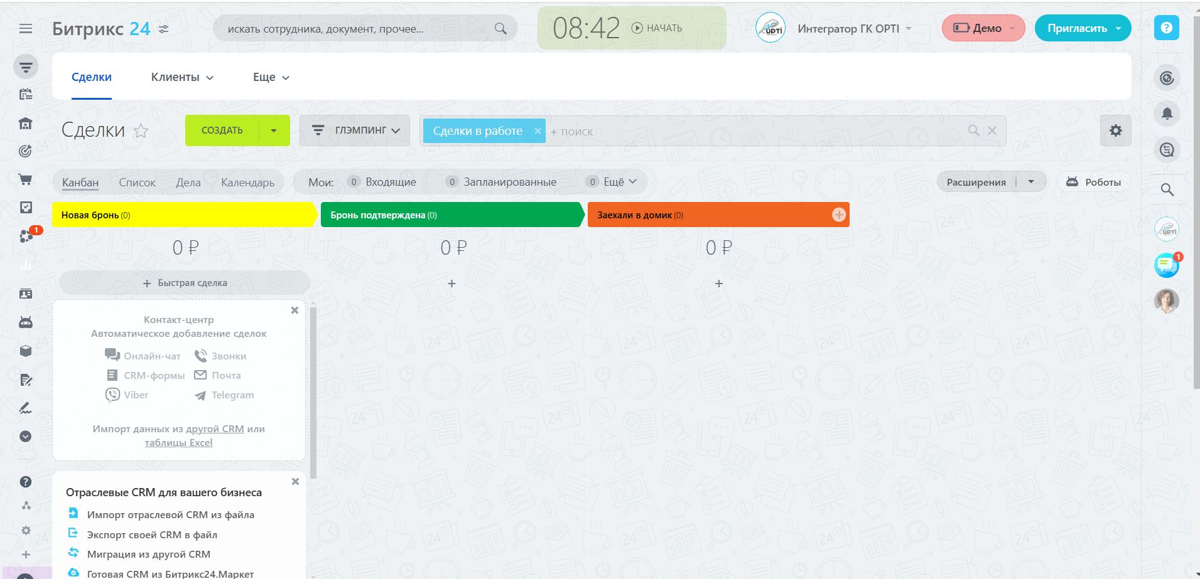Screen dimensions: 1200x579
Task: Expand the Демо button dropdown arrow
Action: (x=1012, y=29)
